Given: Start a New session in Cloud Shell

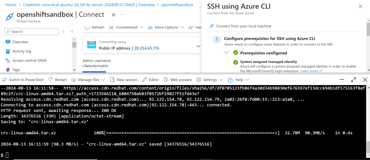Looking at the screenshot, I should click(x=124, y=80).
